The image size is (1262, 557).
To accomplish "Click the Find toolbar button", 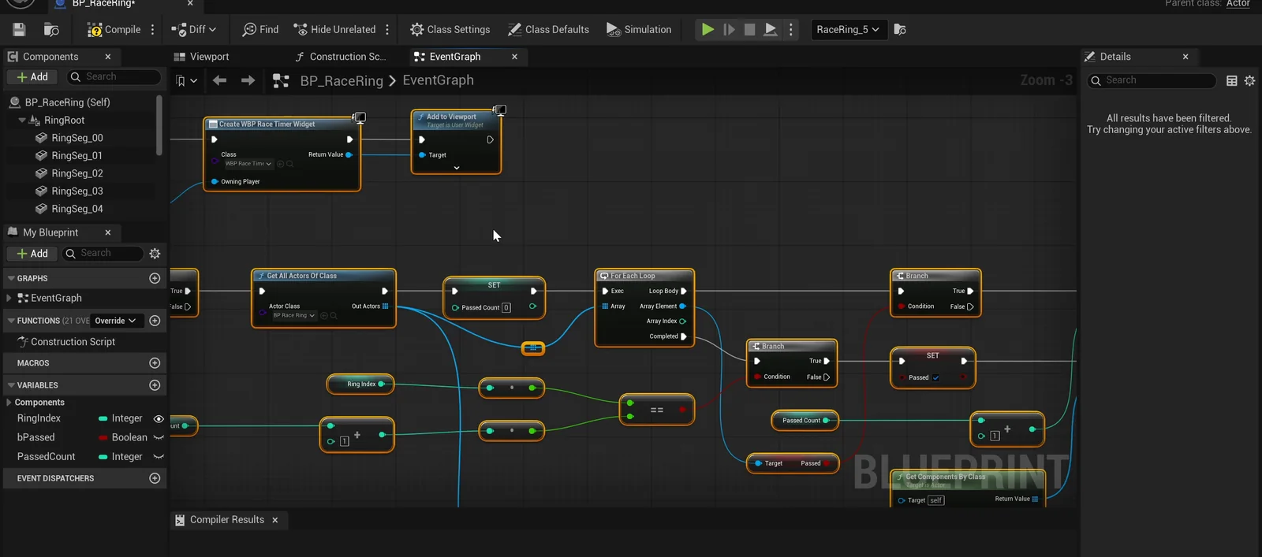I will tap(260, 30).
